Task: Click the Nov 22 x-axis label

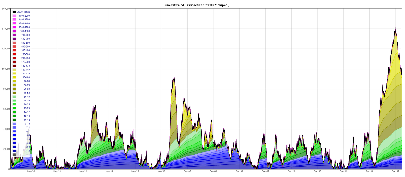Action: pyautogui.click(x=57, y=172)
